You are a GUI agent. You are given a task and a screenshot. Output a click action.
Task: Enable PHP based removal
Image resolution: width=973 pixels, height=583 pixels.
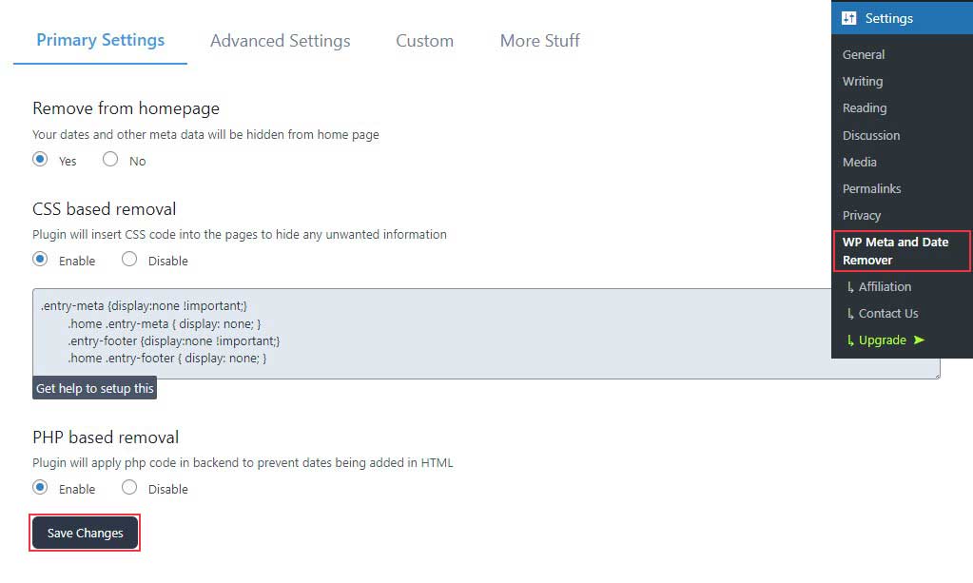[40, 488]
